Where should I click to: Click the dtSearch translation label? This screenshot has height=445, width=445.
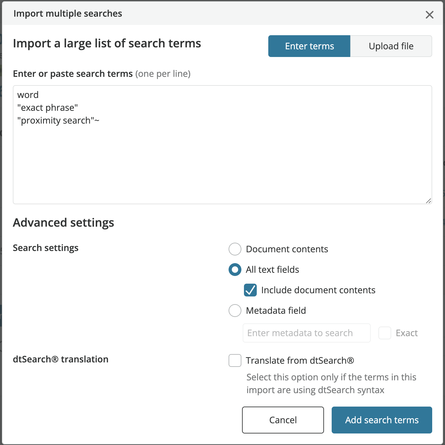(x=60, y=359)
